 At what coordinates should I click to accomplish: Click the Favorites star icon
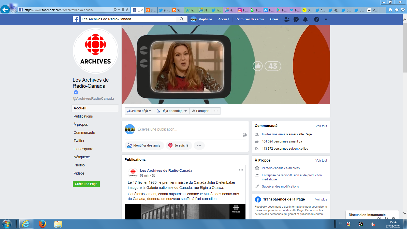397,10
